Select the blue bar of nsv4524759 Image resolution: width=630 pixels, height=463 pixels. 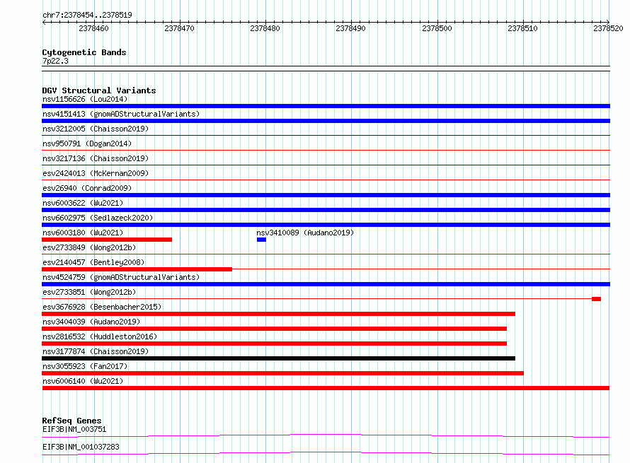[x=326, y=284]
